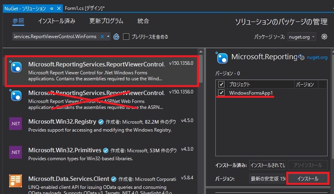
Task: Uncheck the WindowsFormsApp1 project checkbox
Action: (221, 93)
